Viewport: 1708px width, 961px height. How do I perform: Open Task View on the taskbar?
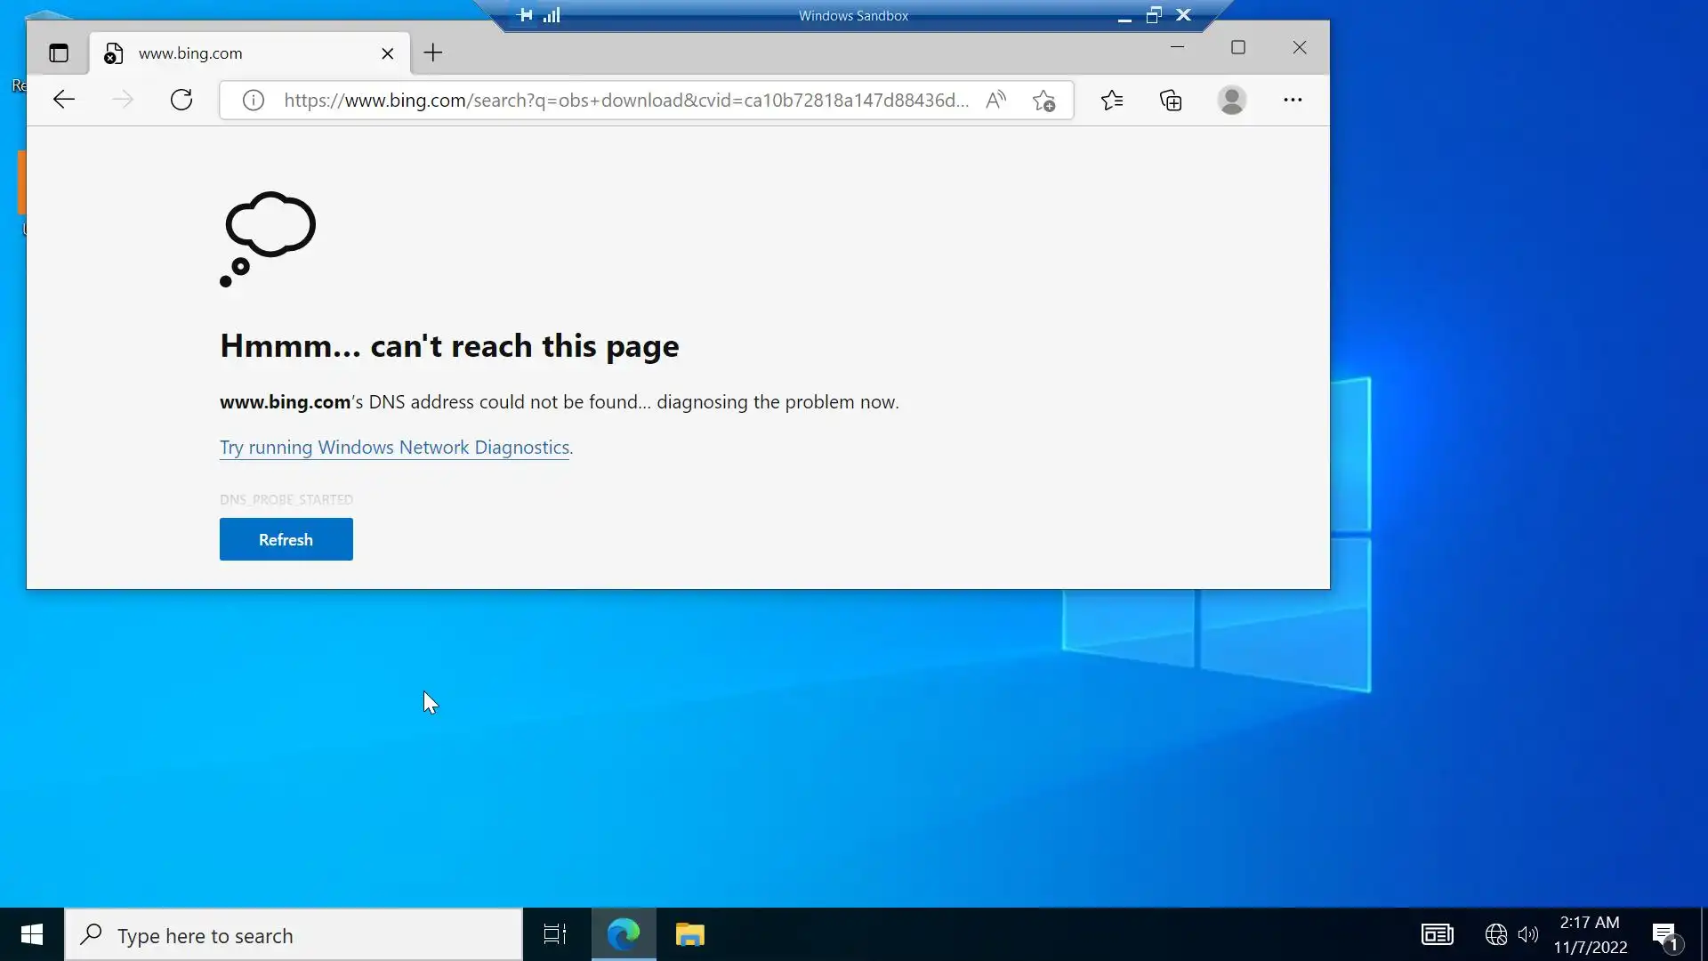[555, 934]
